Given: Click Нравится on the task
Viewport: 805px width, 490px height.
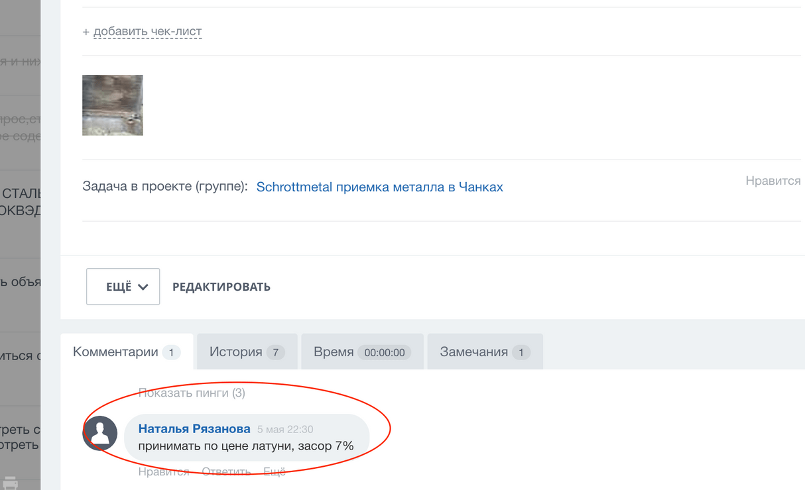Looking at the screenshot, I should 773,180.
